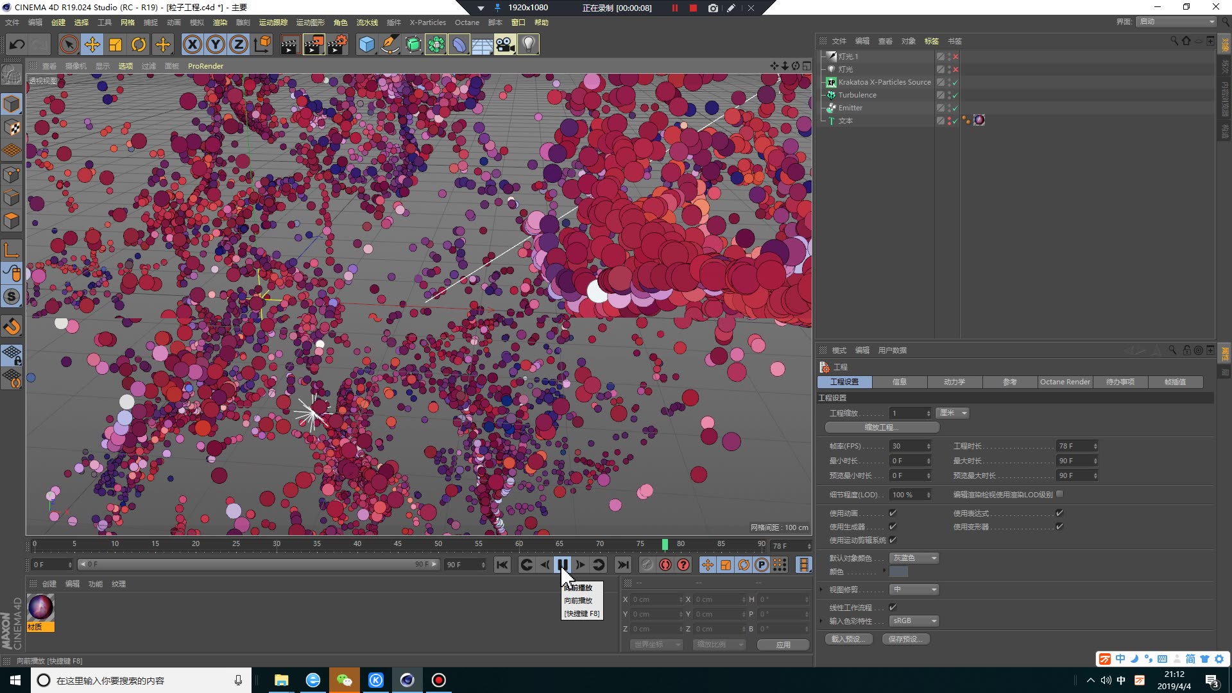Open the Array modeling objects icon
This screenshot has height=693, width=1232.
(436, 44)
